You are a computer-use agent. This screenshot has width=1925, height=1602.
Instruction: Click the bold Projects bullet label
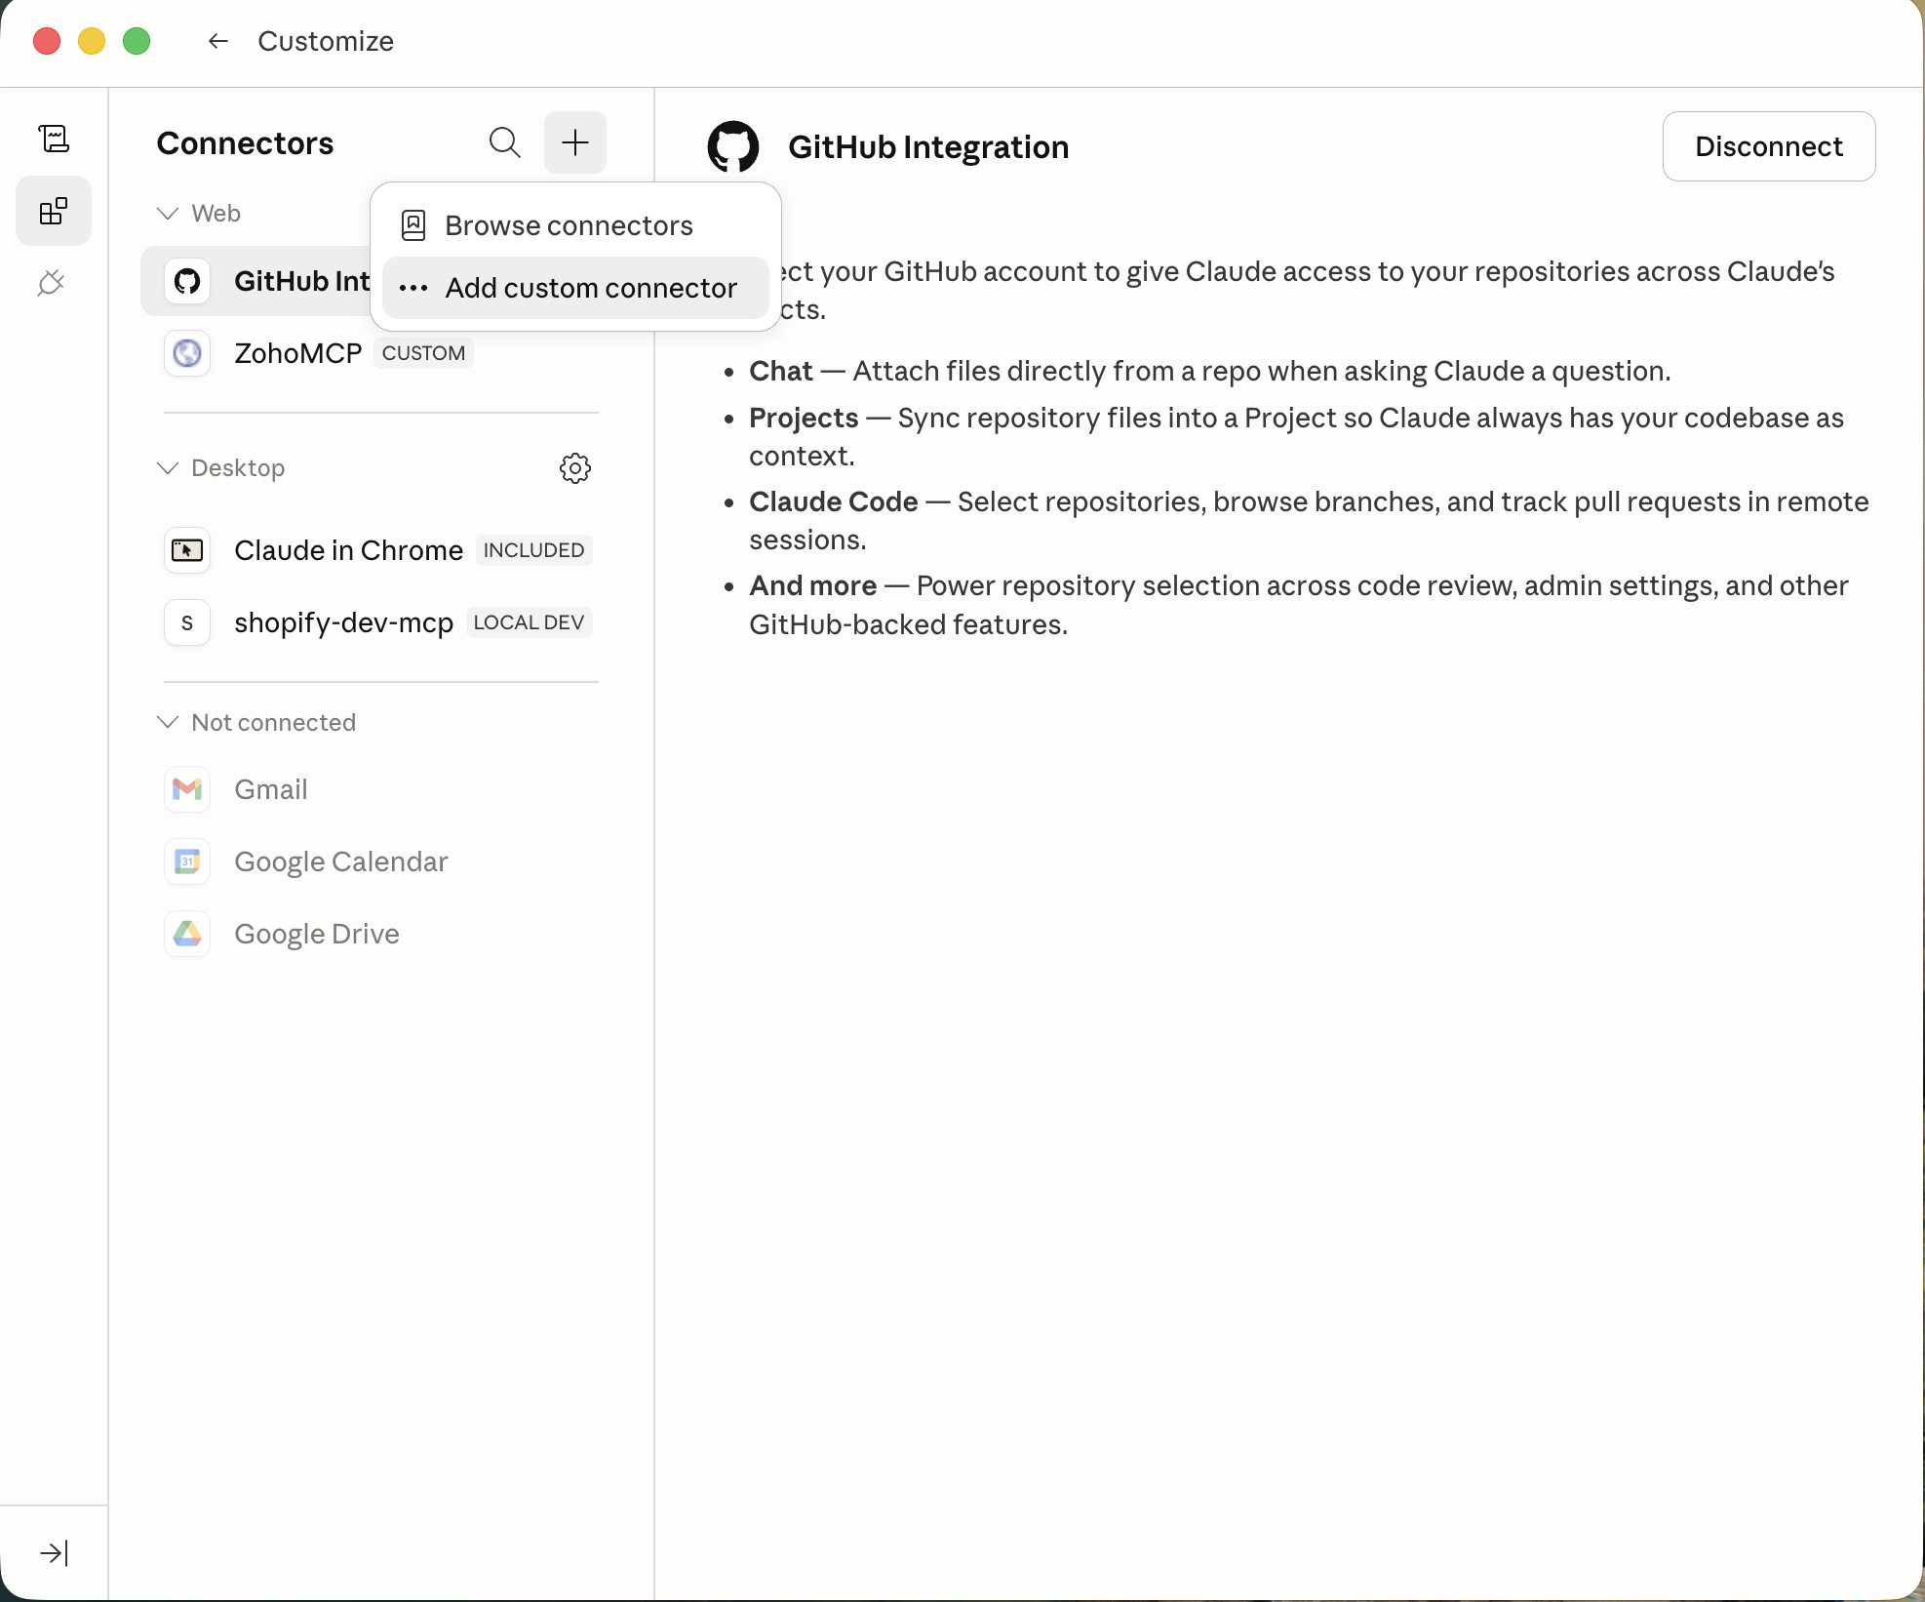(804, 418)
